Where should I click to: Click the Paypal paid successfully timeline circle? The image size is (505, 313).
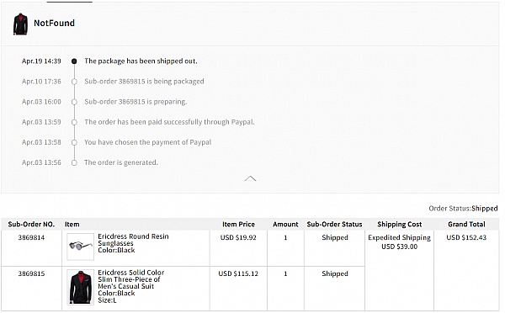coord(74,122)
